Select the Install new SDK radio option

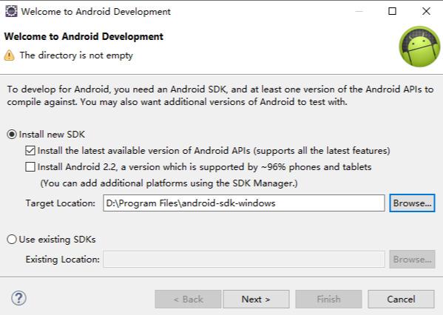point(12,134)
